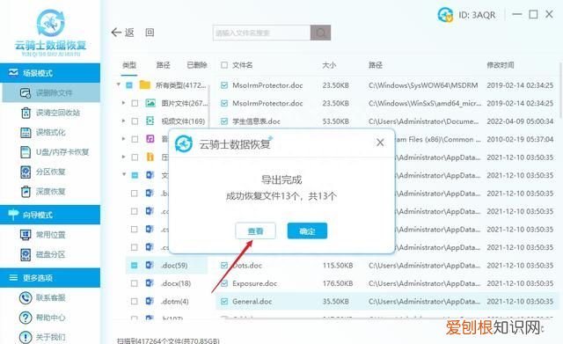Click the 176.50KB size cell
The height and width of the screenshot is (344, 563).
pyautogui.click(x=338, y=283)
